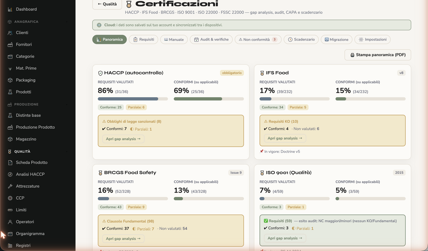Click the Fornitori factory icon

point(10,45)
